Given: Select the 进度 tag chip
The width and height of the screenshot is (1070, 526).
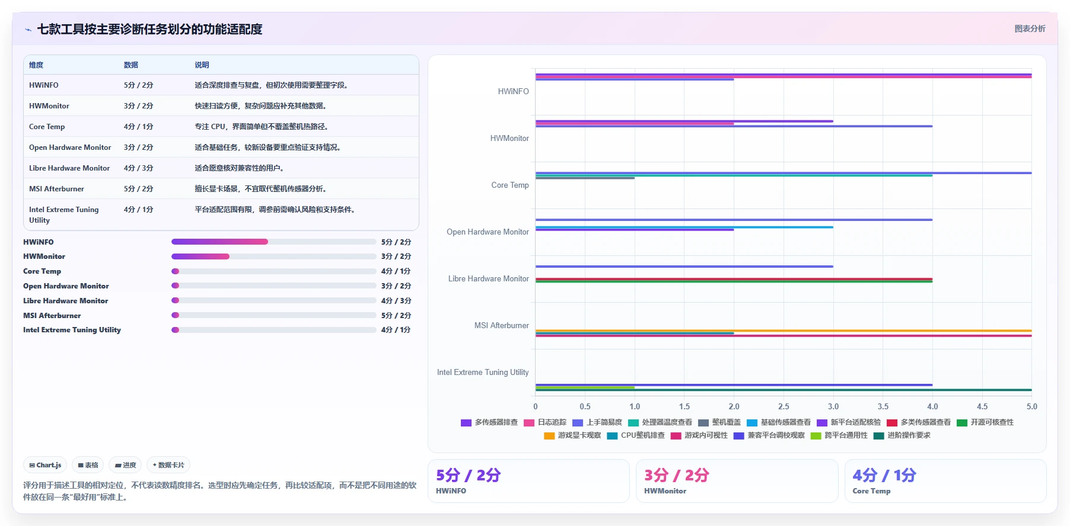Looking at the screenshot, I should 125,465.
